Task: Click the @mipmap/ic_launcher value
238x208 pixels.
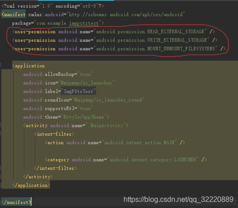Action: 86,83
